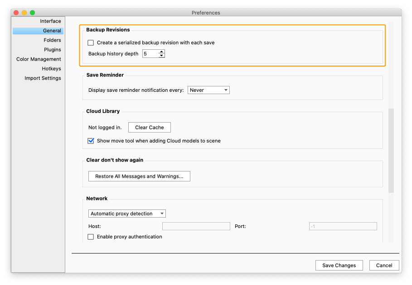Uncheck Show move tool for Cloud models
412x285 pixels.
(91, 141)
